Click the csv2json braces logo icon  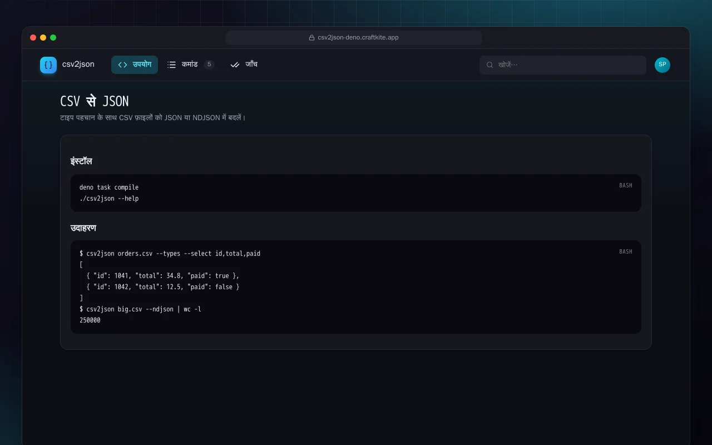pyautogui.click(x=48, y=65)
